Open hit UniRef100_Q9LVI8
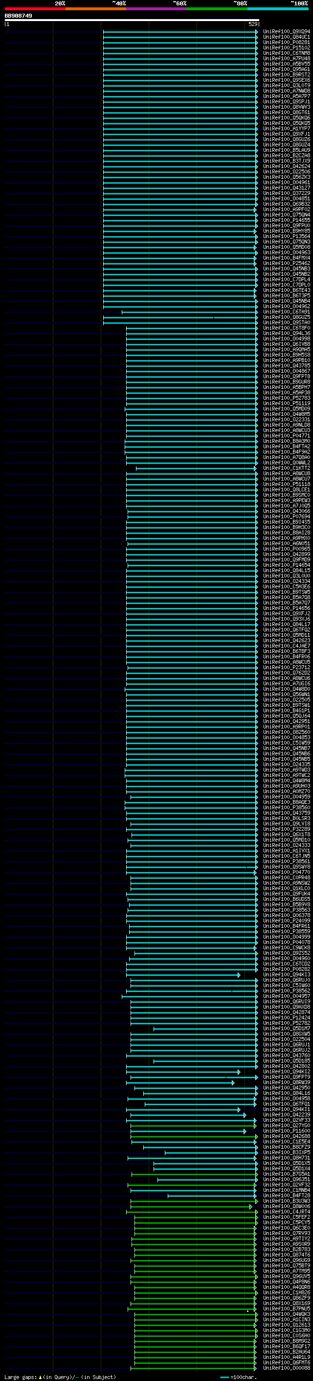The height and width of the screenshot is (1381, 313). [x=287, y=824]
